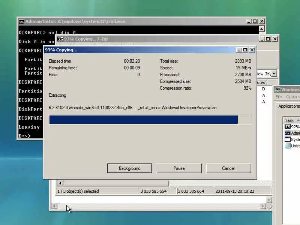Select the 92% 7-Zip task in task list
Image resolution: width=300 pixels, height=225 pixels.
pyautogui.click(x=292, y=127)
